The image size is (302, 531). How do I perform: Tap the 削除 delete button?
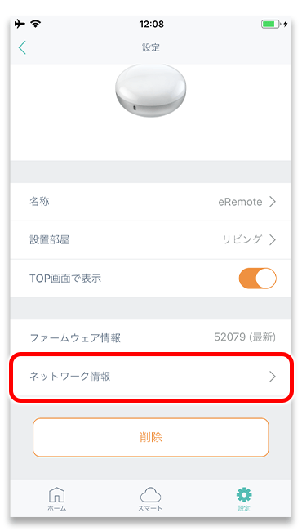[x=151, y=438]
